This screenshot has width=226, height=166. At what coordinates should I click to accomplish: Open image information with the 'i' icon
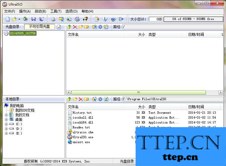tap(105, 19)
